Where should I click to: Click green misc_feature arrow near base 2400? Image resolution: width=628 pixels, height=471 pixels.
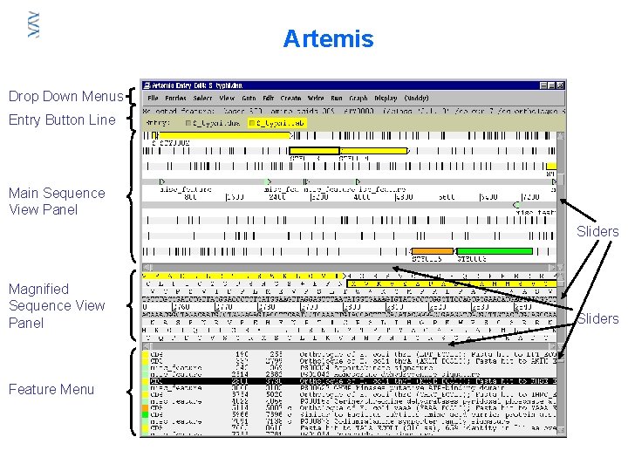(x=270, y=181)
